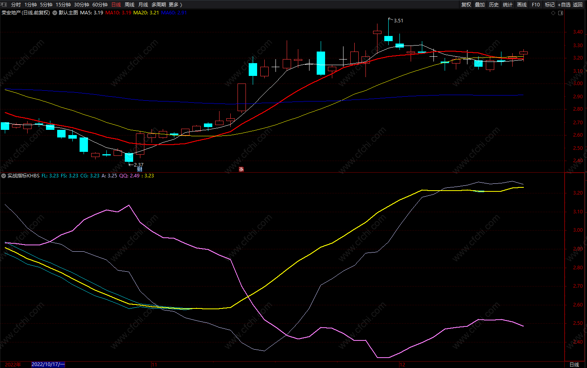587x368 pixels.
Task: Click the A: 3.25 indicator value
Action: [x=109, y=176]
